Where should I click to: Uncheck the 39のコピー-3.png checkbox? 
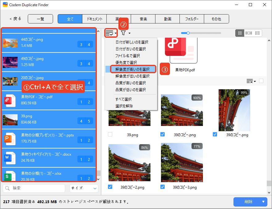point(163,187)
